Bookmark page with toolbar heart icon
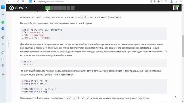The image size is (184, 103). 166,1
